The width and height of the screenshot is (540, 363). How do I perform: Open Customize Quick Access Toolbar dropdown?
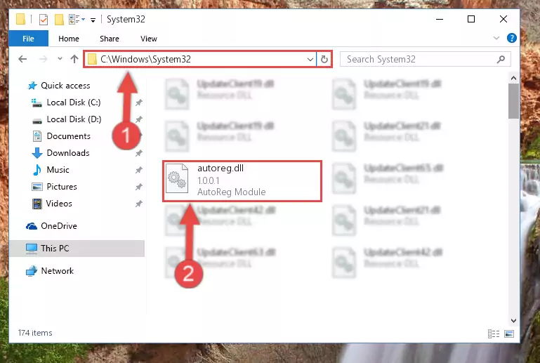coord(93,20)
